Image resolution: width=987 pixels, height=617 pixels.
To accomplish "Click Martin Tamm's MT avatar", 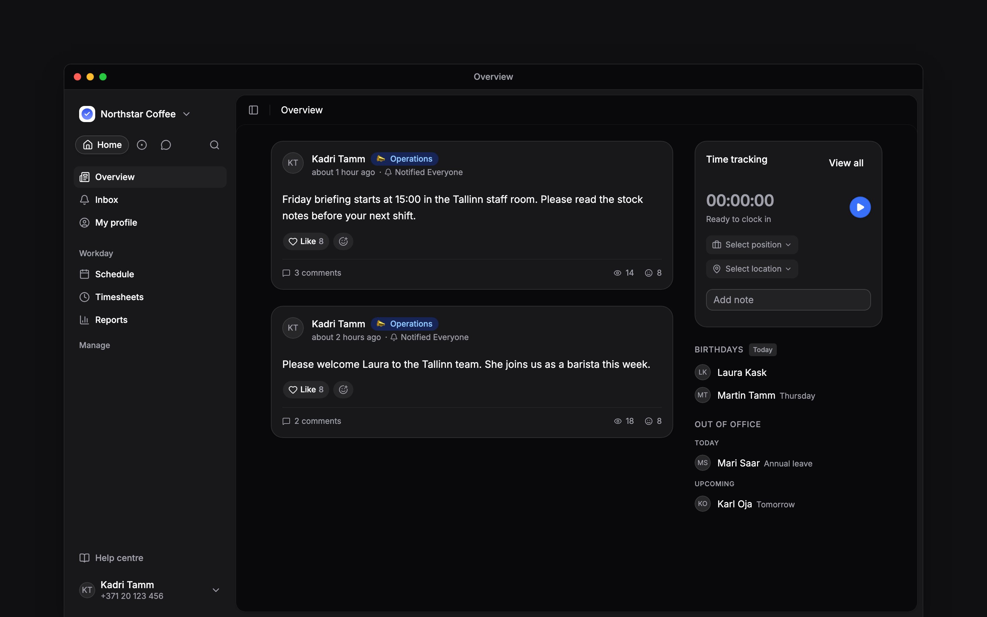I will [x=702, y=395].
